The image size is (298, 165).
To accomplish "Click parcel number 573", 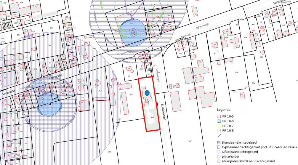I will (237, 25).
